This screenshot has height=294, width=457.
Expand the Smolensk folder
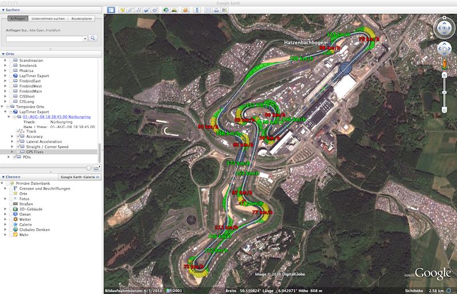5,66
